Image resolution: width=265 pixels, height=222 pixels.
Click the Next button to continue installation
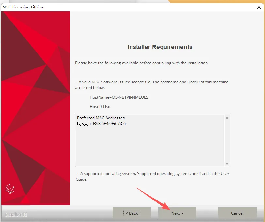[177, 213]
